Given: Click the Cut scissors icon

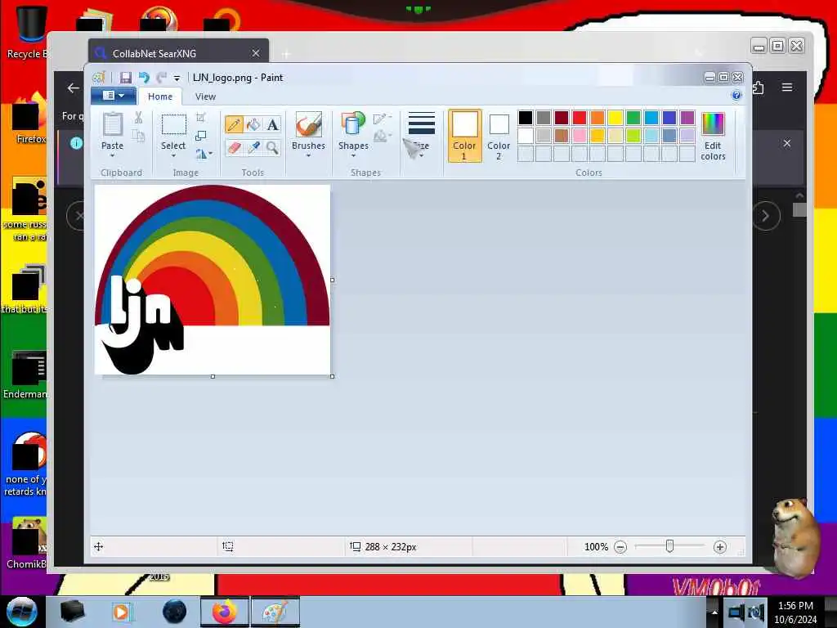Looking at the screenshot, I should point(138,118).
